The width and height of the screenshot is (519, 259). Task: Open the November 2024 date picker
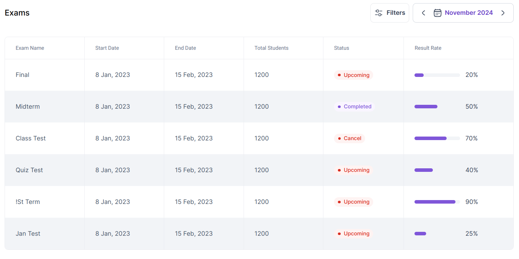point(469,13)
